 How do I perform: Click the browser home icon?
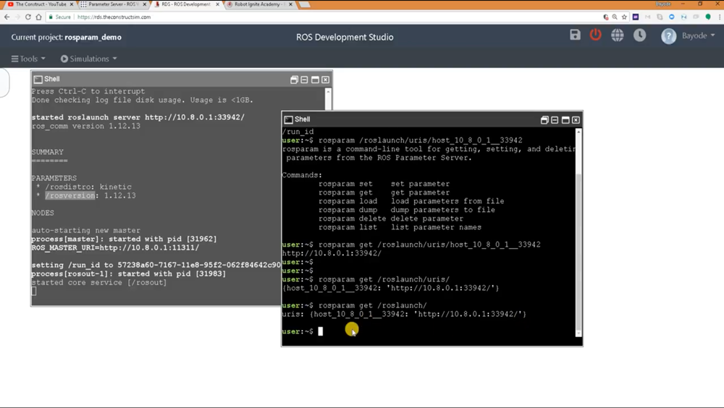coord(39,17)
